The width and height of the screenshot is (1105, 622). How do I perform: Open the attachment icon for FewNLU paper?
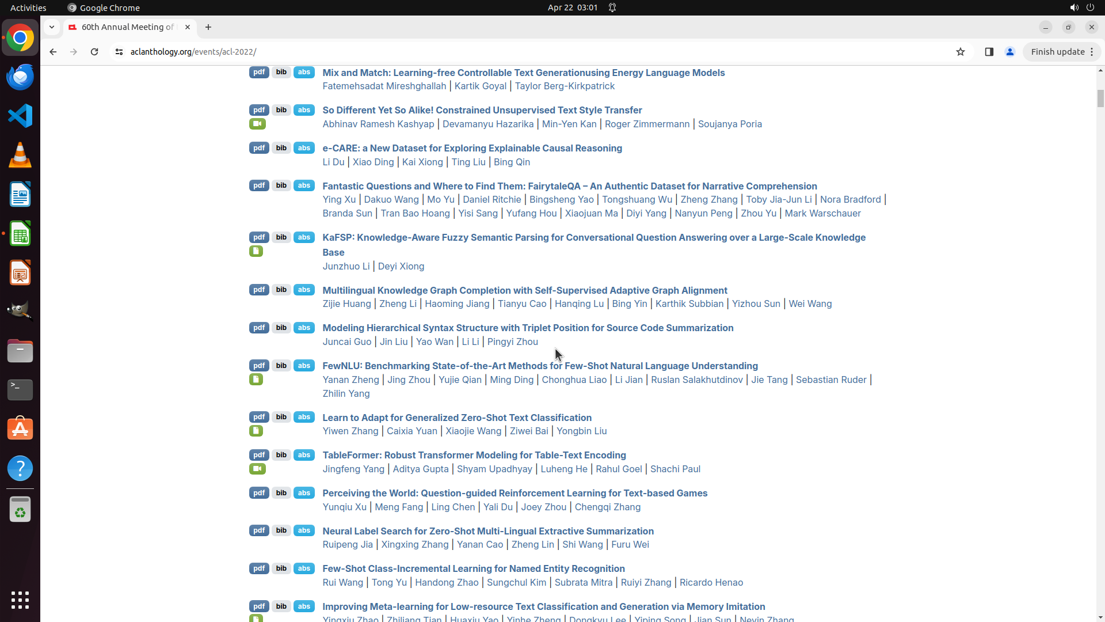click(x=256, y=380)
